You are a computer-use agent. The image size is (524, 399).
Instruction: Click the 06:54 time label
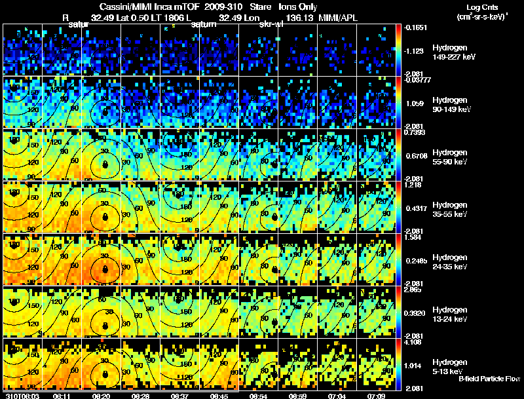[258, 396]
